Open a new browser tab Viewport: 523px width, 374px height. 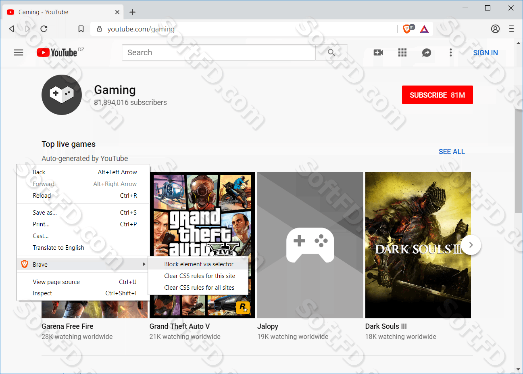click(x=132, y=12)
